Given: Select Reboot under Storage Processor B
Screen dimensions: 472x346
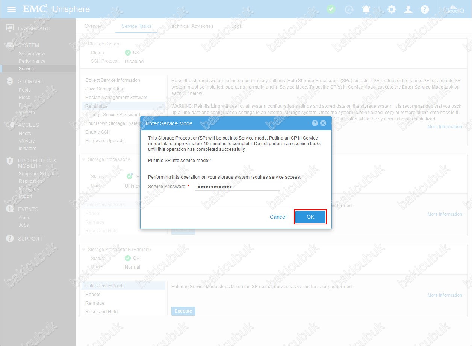Looking at the screenshot, I should (93, 295).
